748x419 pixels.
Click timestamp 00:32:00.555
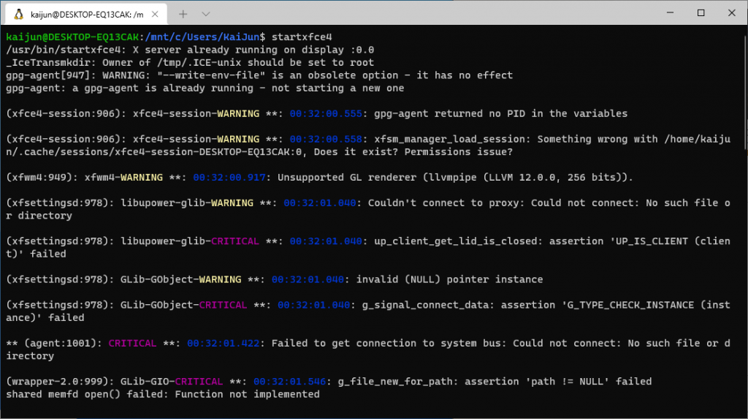click(x=326, y=114)
